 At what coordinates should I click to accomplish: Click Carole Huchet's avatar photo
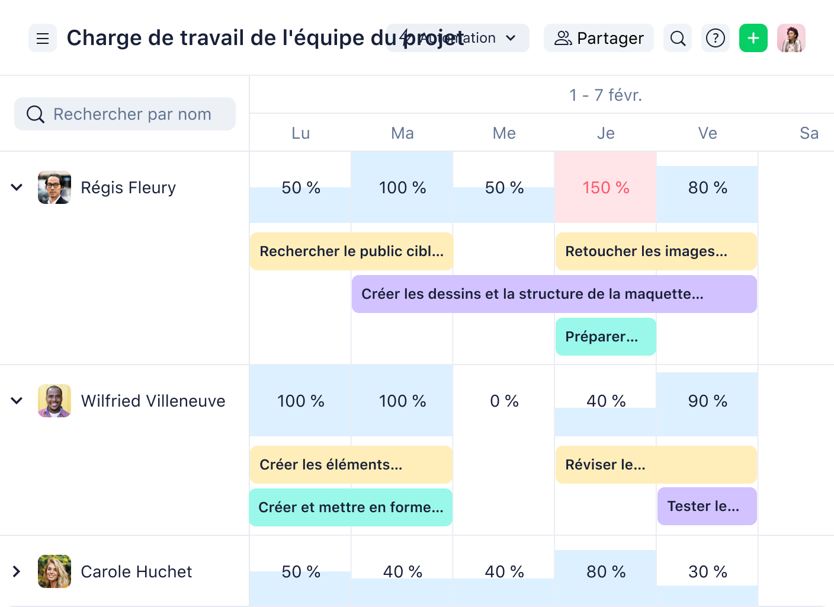click(54, 571)
